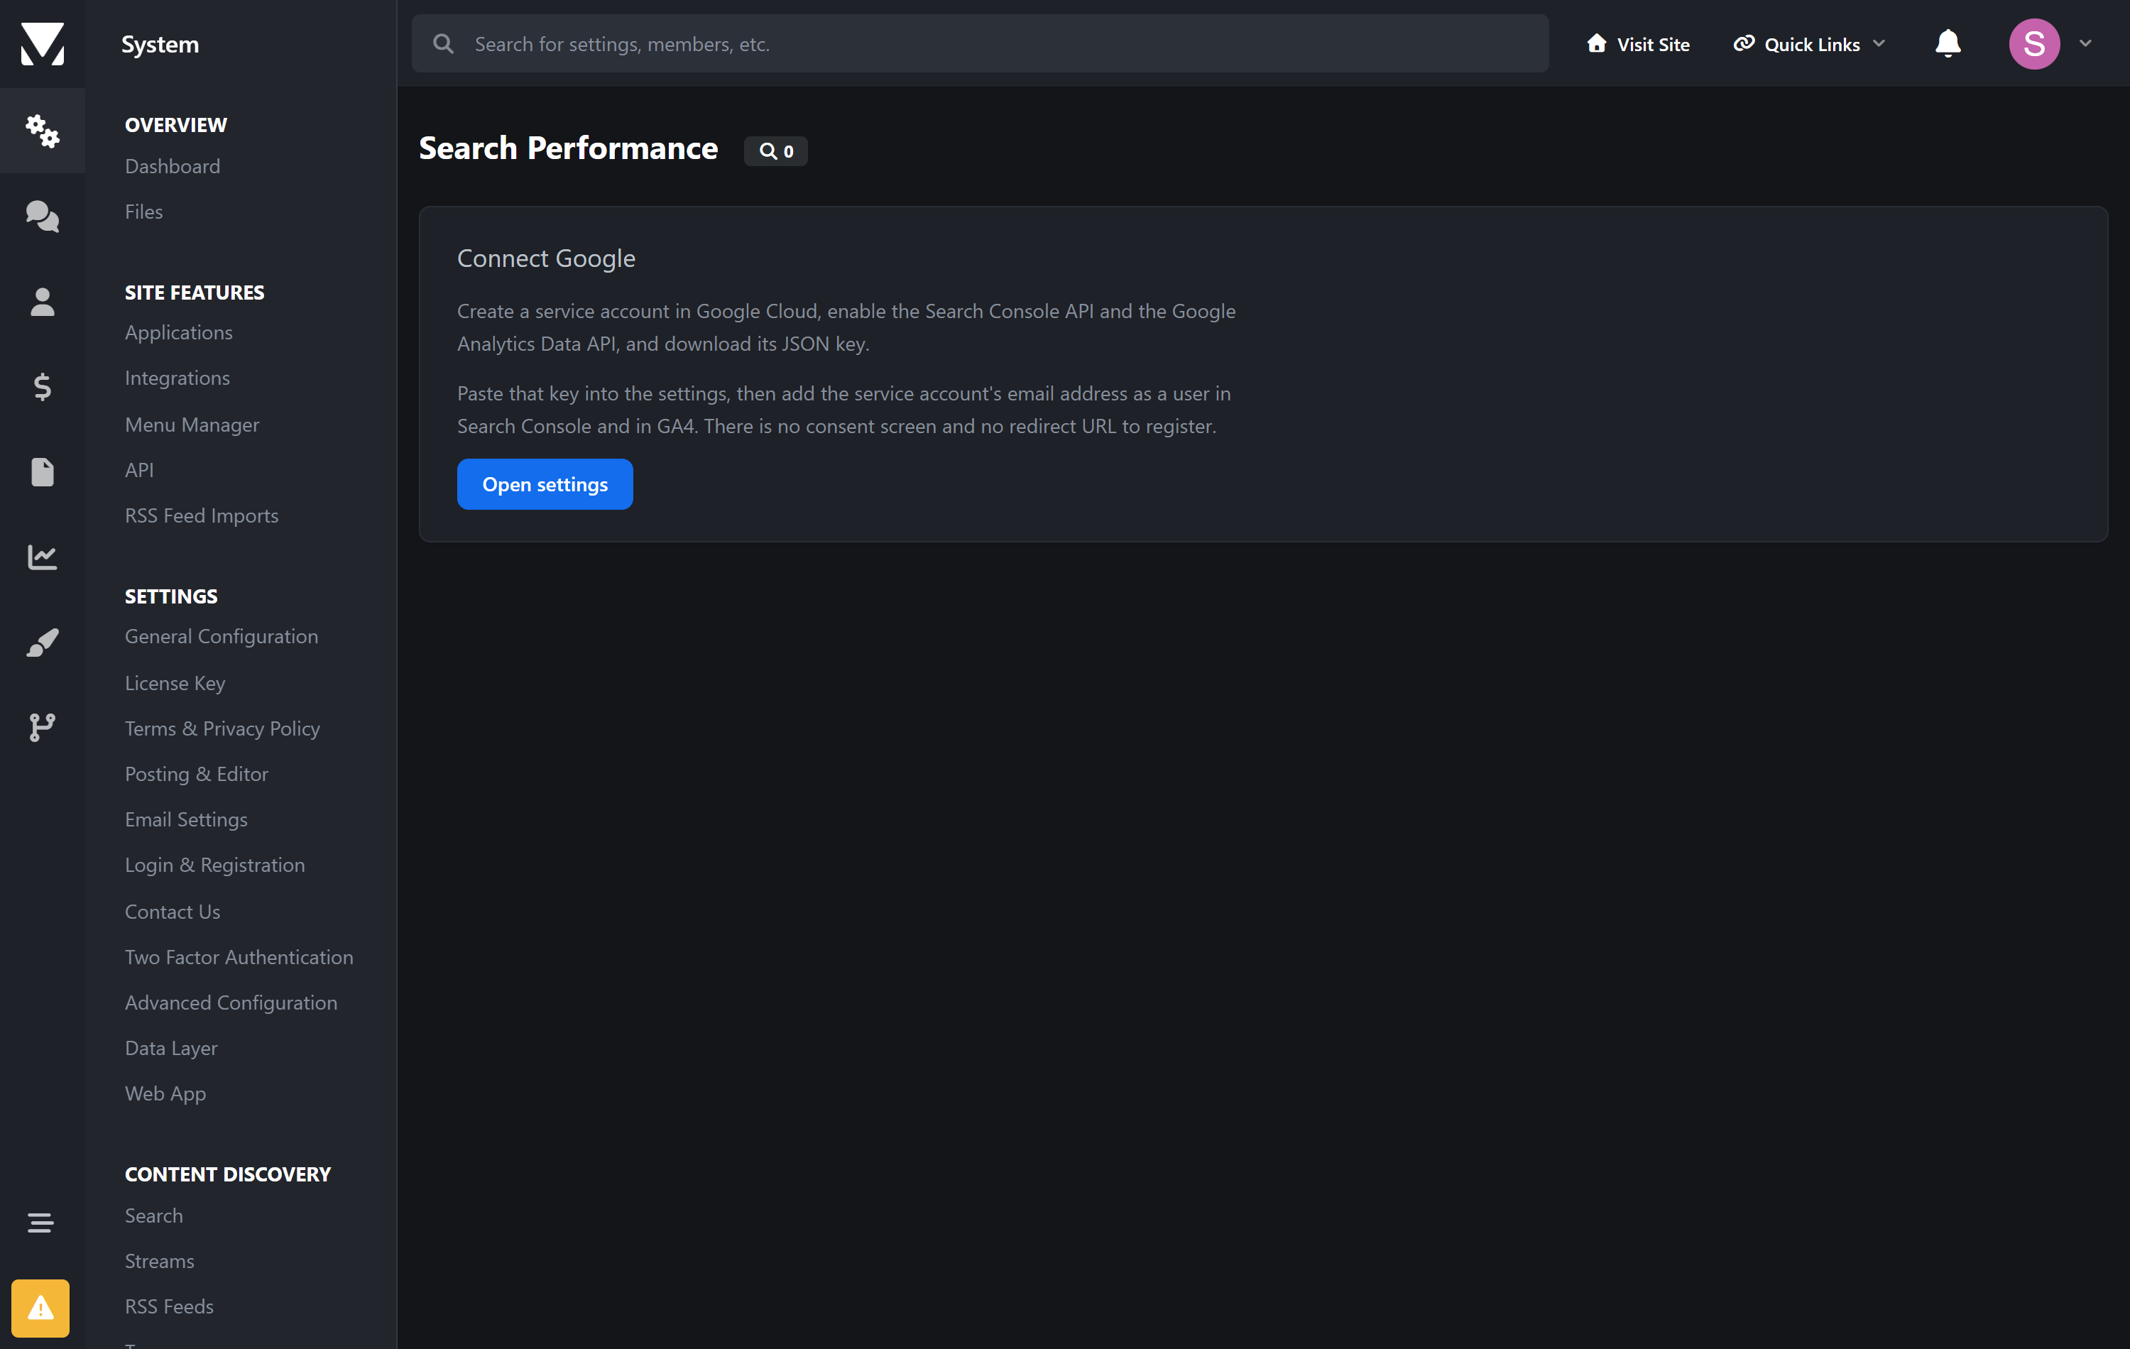This screenshot has width=2130, height=1349.
Task: Open Applications under Site Features
Action: [179, 332]
